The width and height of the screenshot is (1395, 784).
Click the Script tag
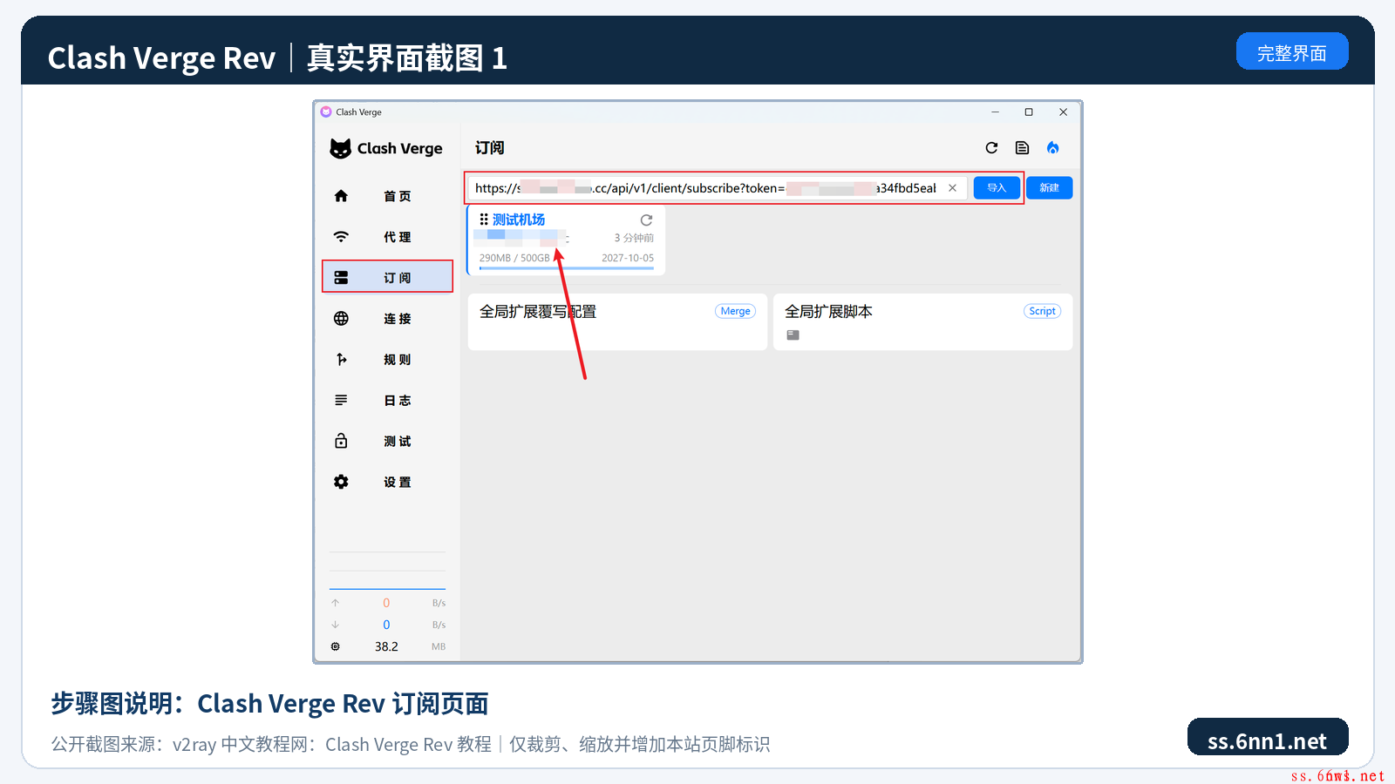point(1042,311)
